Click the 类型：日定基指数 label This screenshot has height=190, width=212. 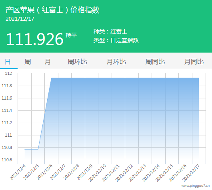coord(116,40)
